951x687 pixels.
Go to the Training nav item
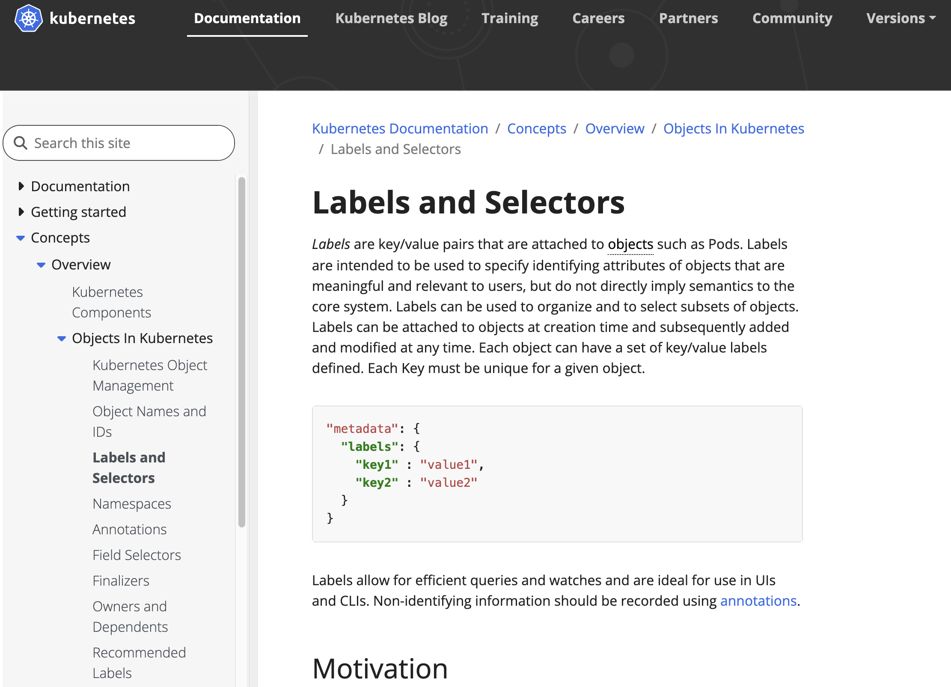click(x=509, y=18)
